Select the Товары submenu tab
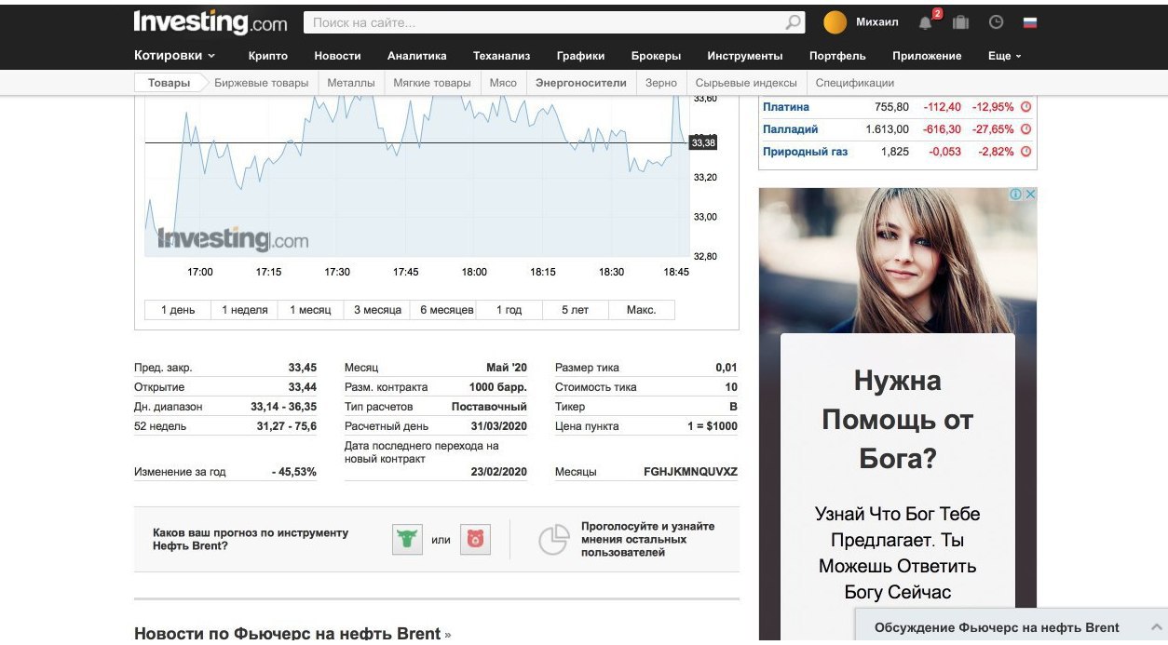 (x=169, y=83)
